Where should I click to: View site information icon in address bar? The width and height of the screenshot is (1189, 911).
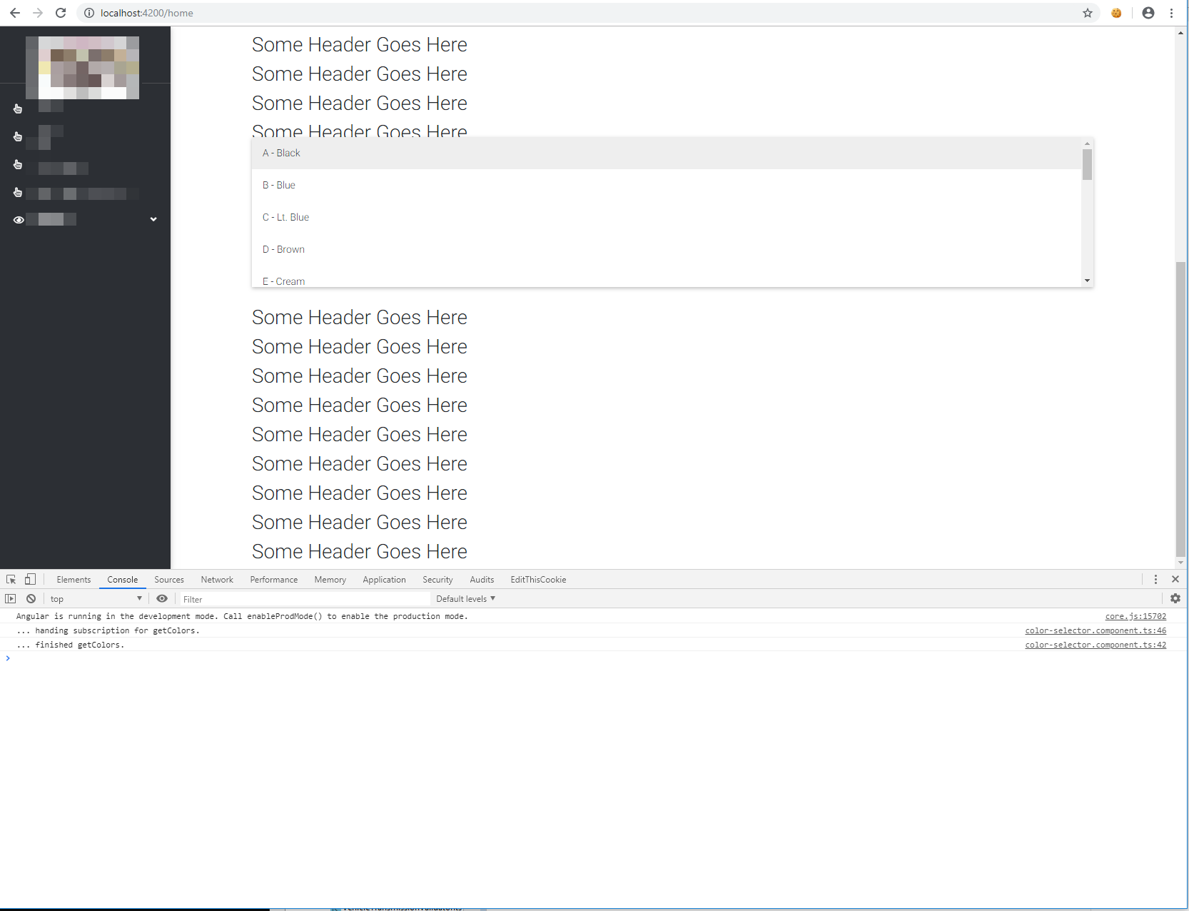coord(89,13)
